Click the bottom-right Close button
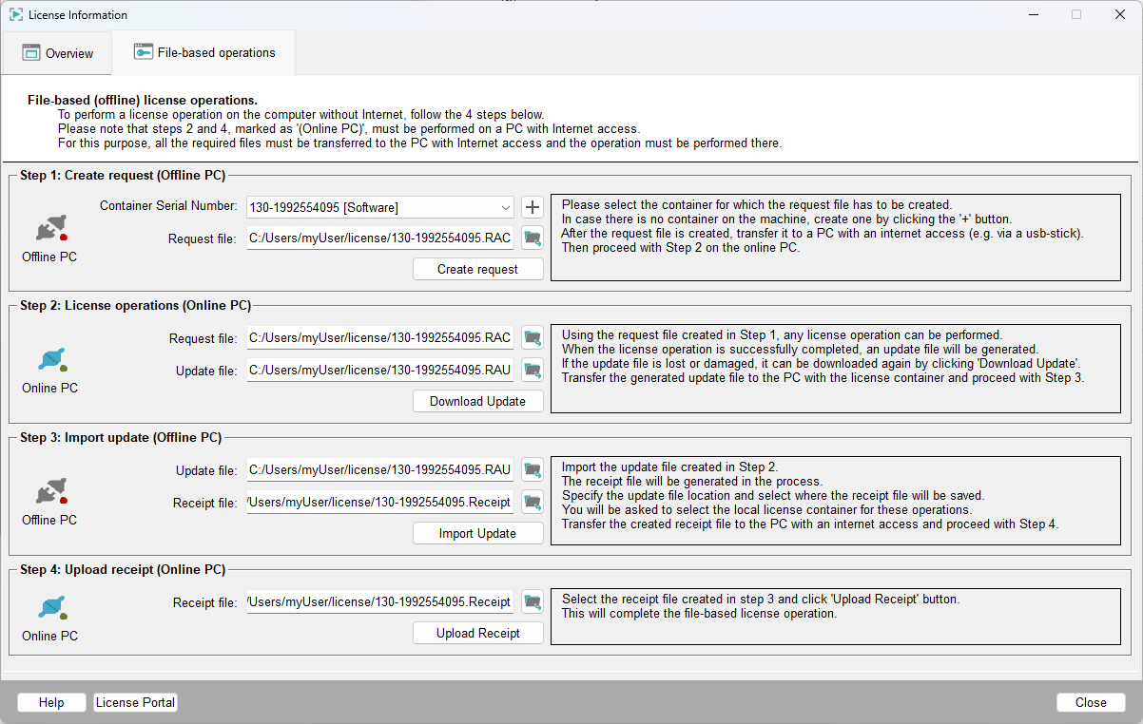Viewport: 1143px width, 724px height. (1091, 702)
